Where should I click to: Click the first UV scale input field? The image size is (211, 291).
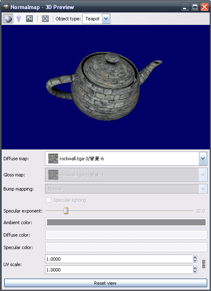pyautogui.click(x=119, y=259)
